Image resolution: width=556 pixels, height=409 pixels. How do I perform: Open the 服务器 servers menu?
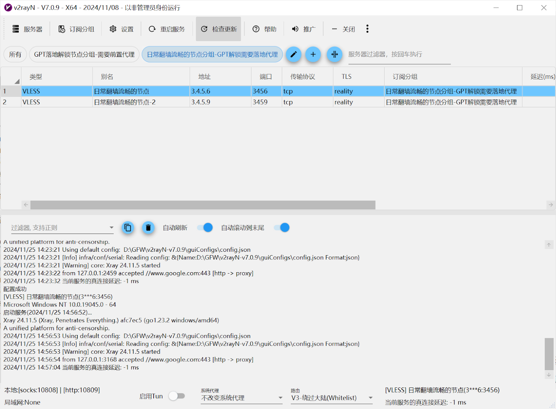point(27,29)
